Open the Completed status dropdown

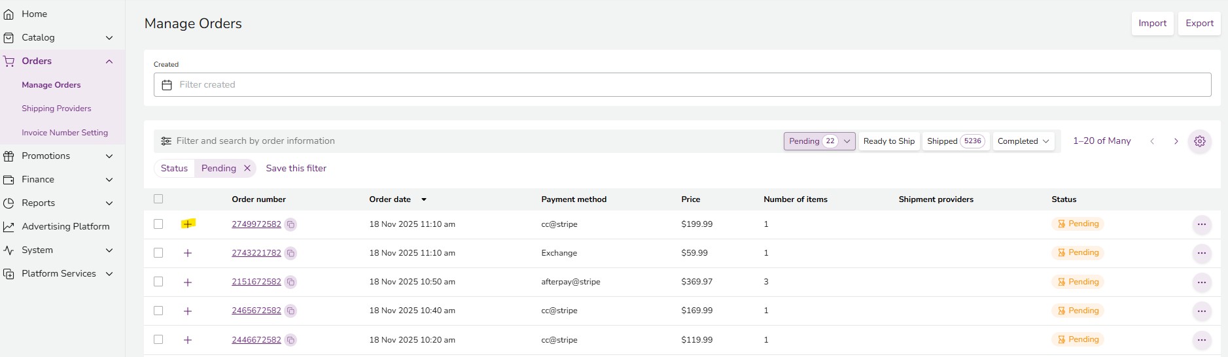pos(1023,141)
